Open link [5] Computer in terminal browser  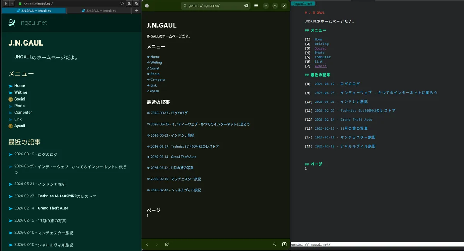click(x=322, y=57)
